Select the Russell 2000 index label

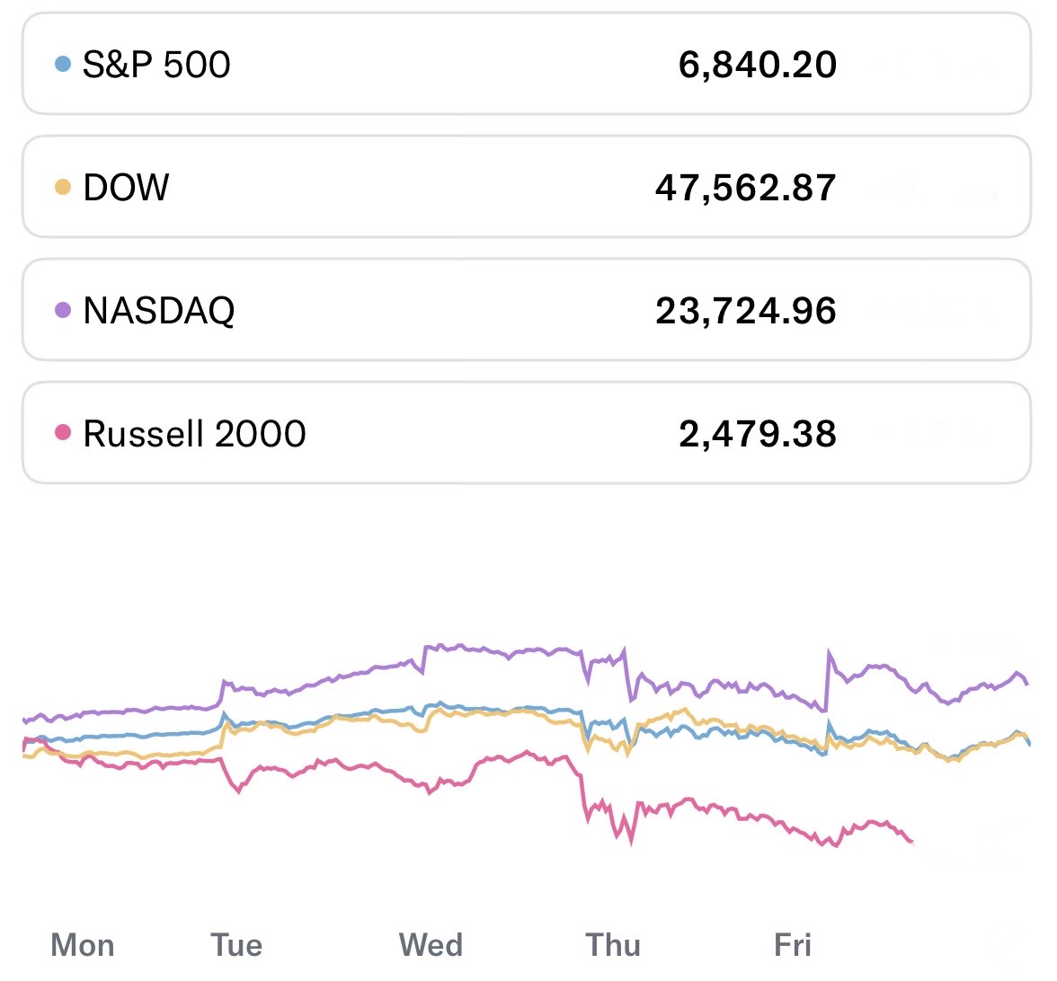point(194,434)
